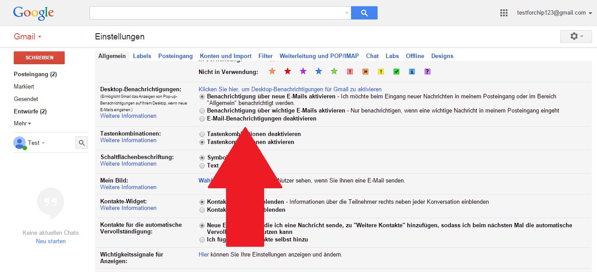This screenshot has height=272, width=597.
Task: Select the purple star icon
Action: tap(303, 71)
